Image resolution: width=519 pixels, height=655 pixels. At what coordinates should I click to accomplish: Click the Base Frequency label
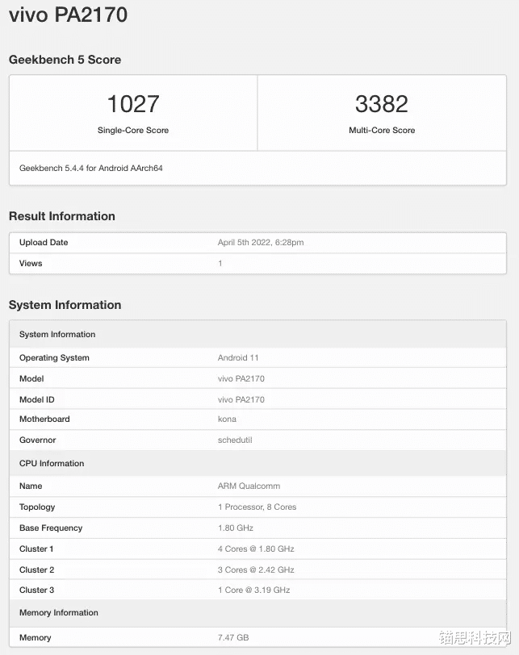(51, 528)
